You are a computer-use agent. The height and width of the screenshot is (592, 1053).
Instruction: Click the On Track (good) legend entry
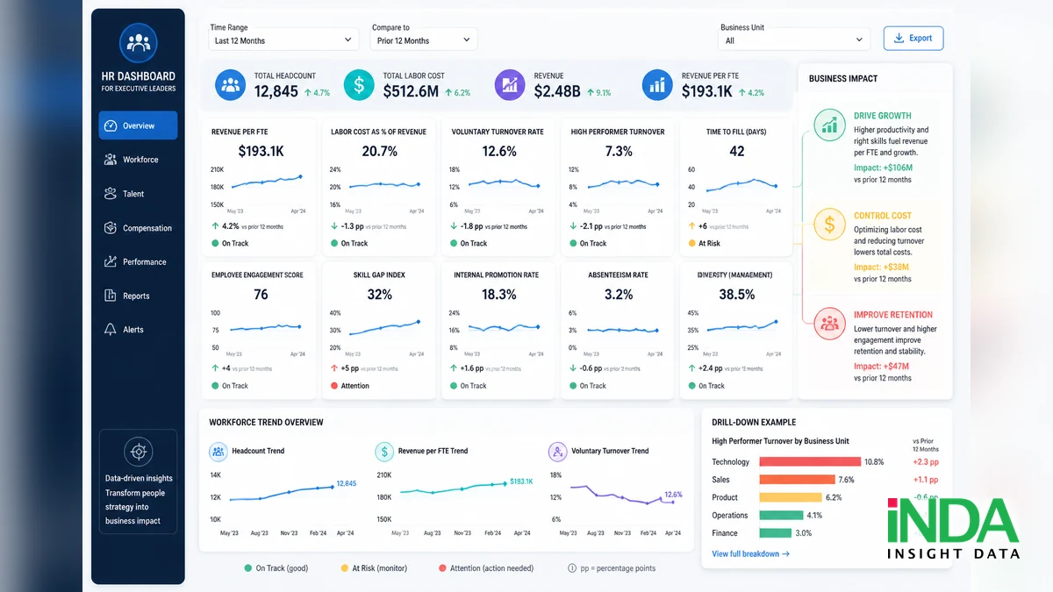click(276, 568)
